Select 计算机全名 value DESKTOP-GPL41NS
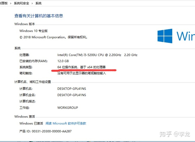This screenshot has height=142, width=195. [71, 95]
